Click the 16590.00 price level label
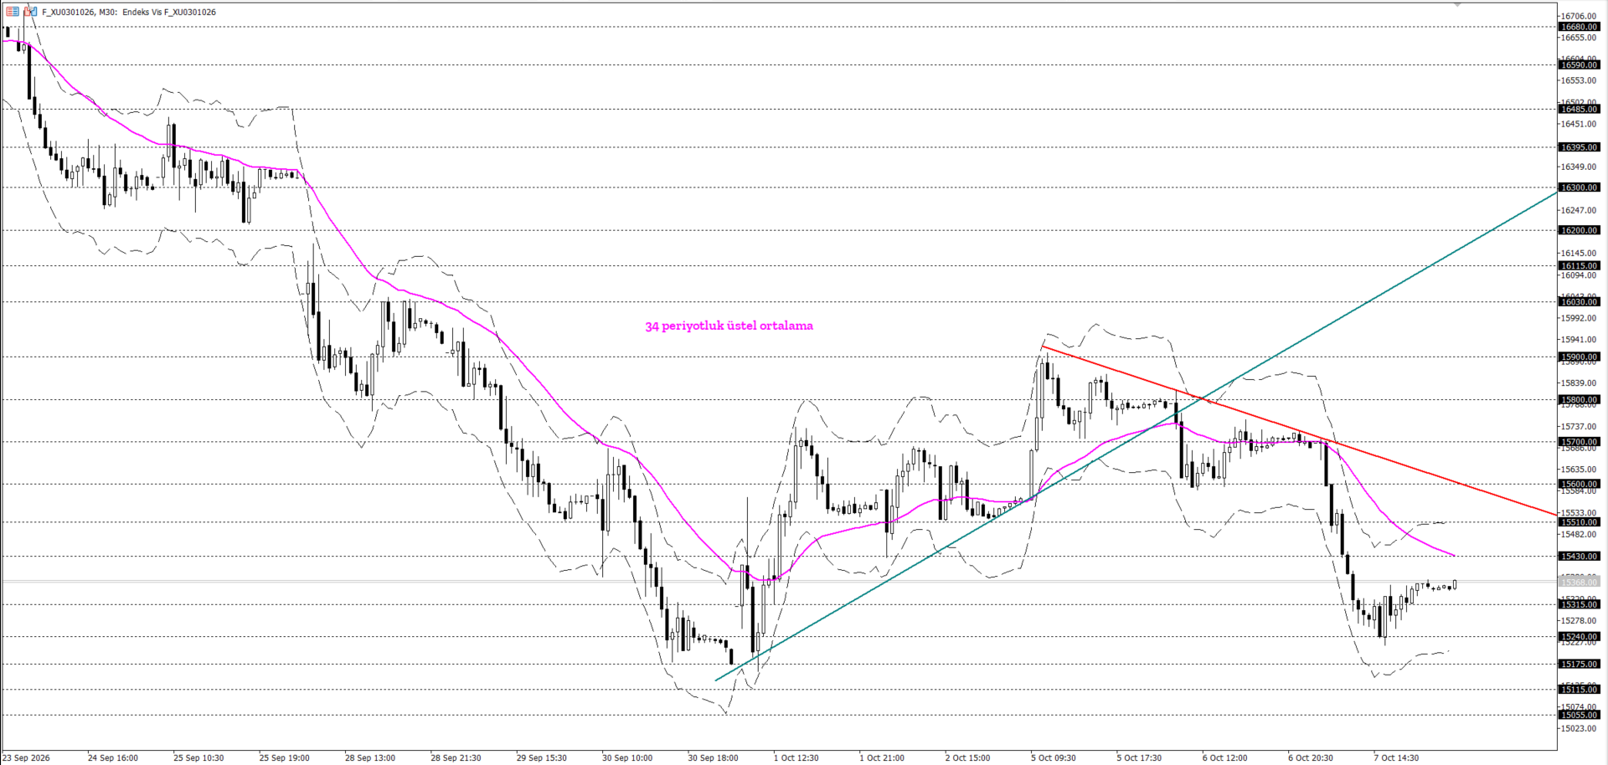 [x=1579, y=64]
